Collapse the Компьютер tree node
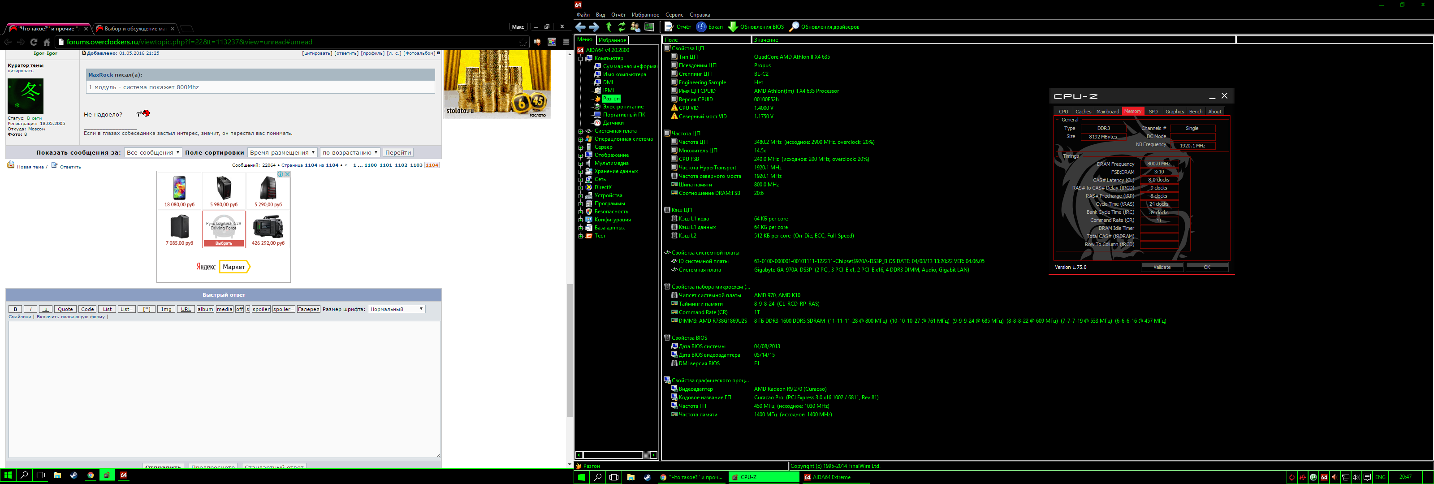The height and width of the screenshot is (484, 1434). (x=581, y=58)
